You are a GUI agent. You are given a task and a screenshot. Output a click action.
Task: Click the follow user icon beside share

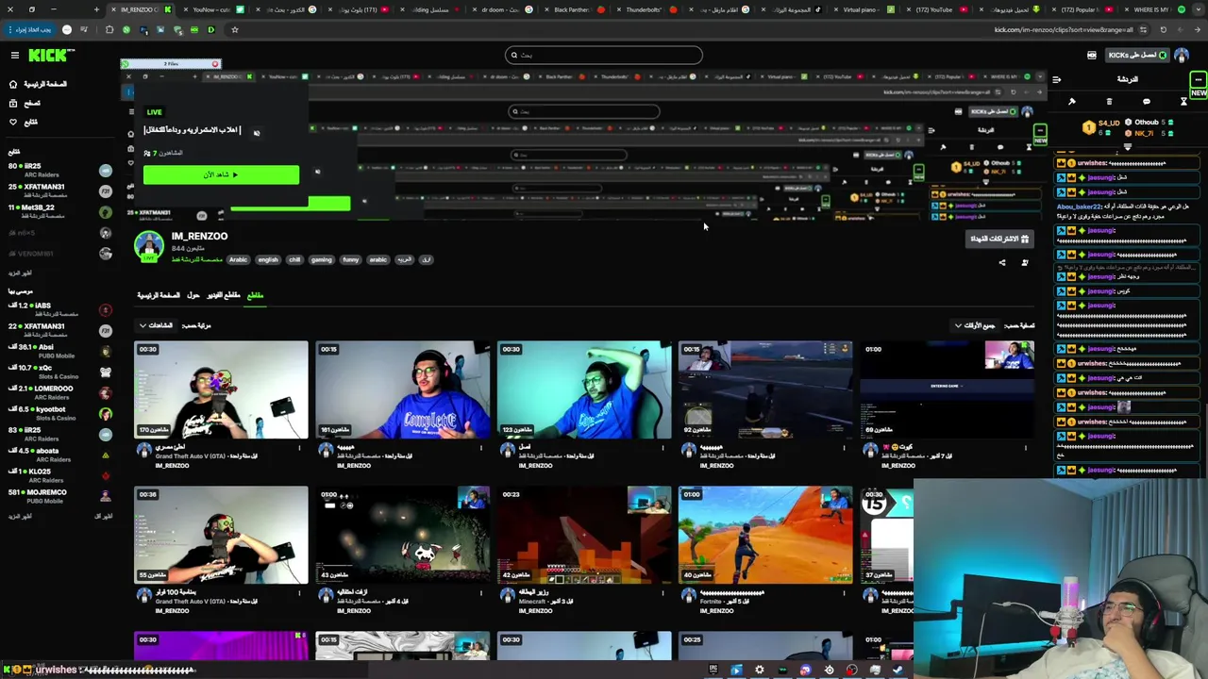click(1025, 263)
